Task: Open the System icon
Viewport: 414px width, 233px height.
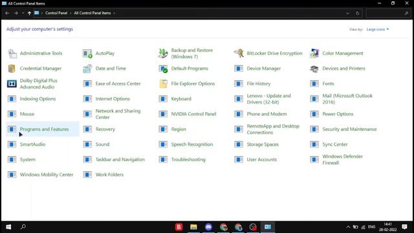Action: [x=12, y=160]
